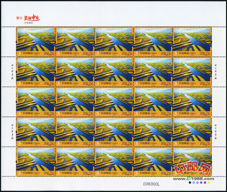Open the www.e1988.com watermark link
This screenshot has height=192, width=227.
pos(193,178)
